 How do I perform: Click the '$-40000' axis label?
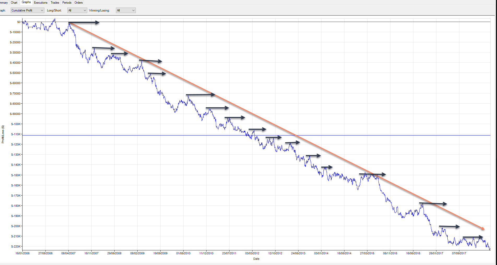pyautogui.click(x=15, y=63)
